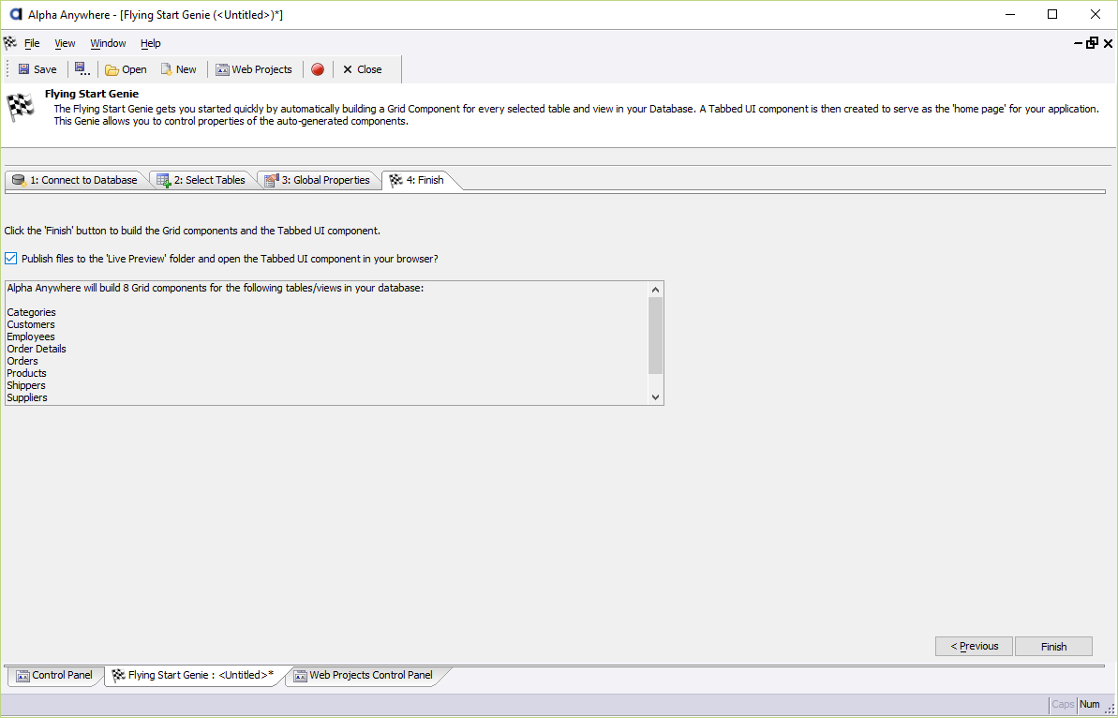Open the File menu
1118x718 pixels.
32,43
